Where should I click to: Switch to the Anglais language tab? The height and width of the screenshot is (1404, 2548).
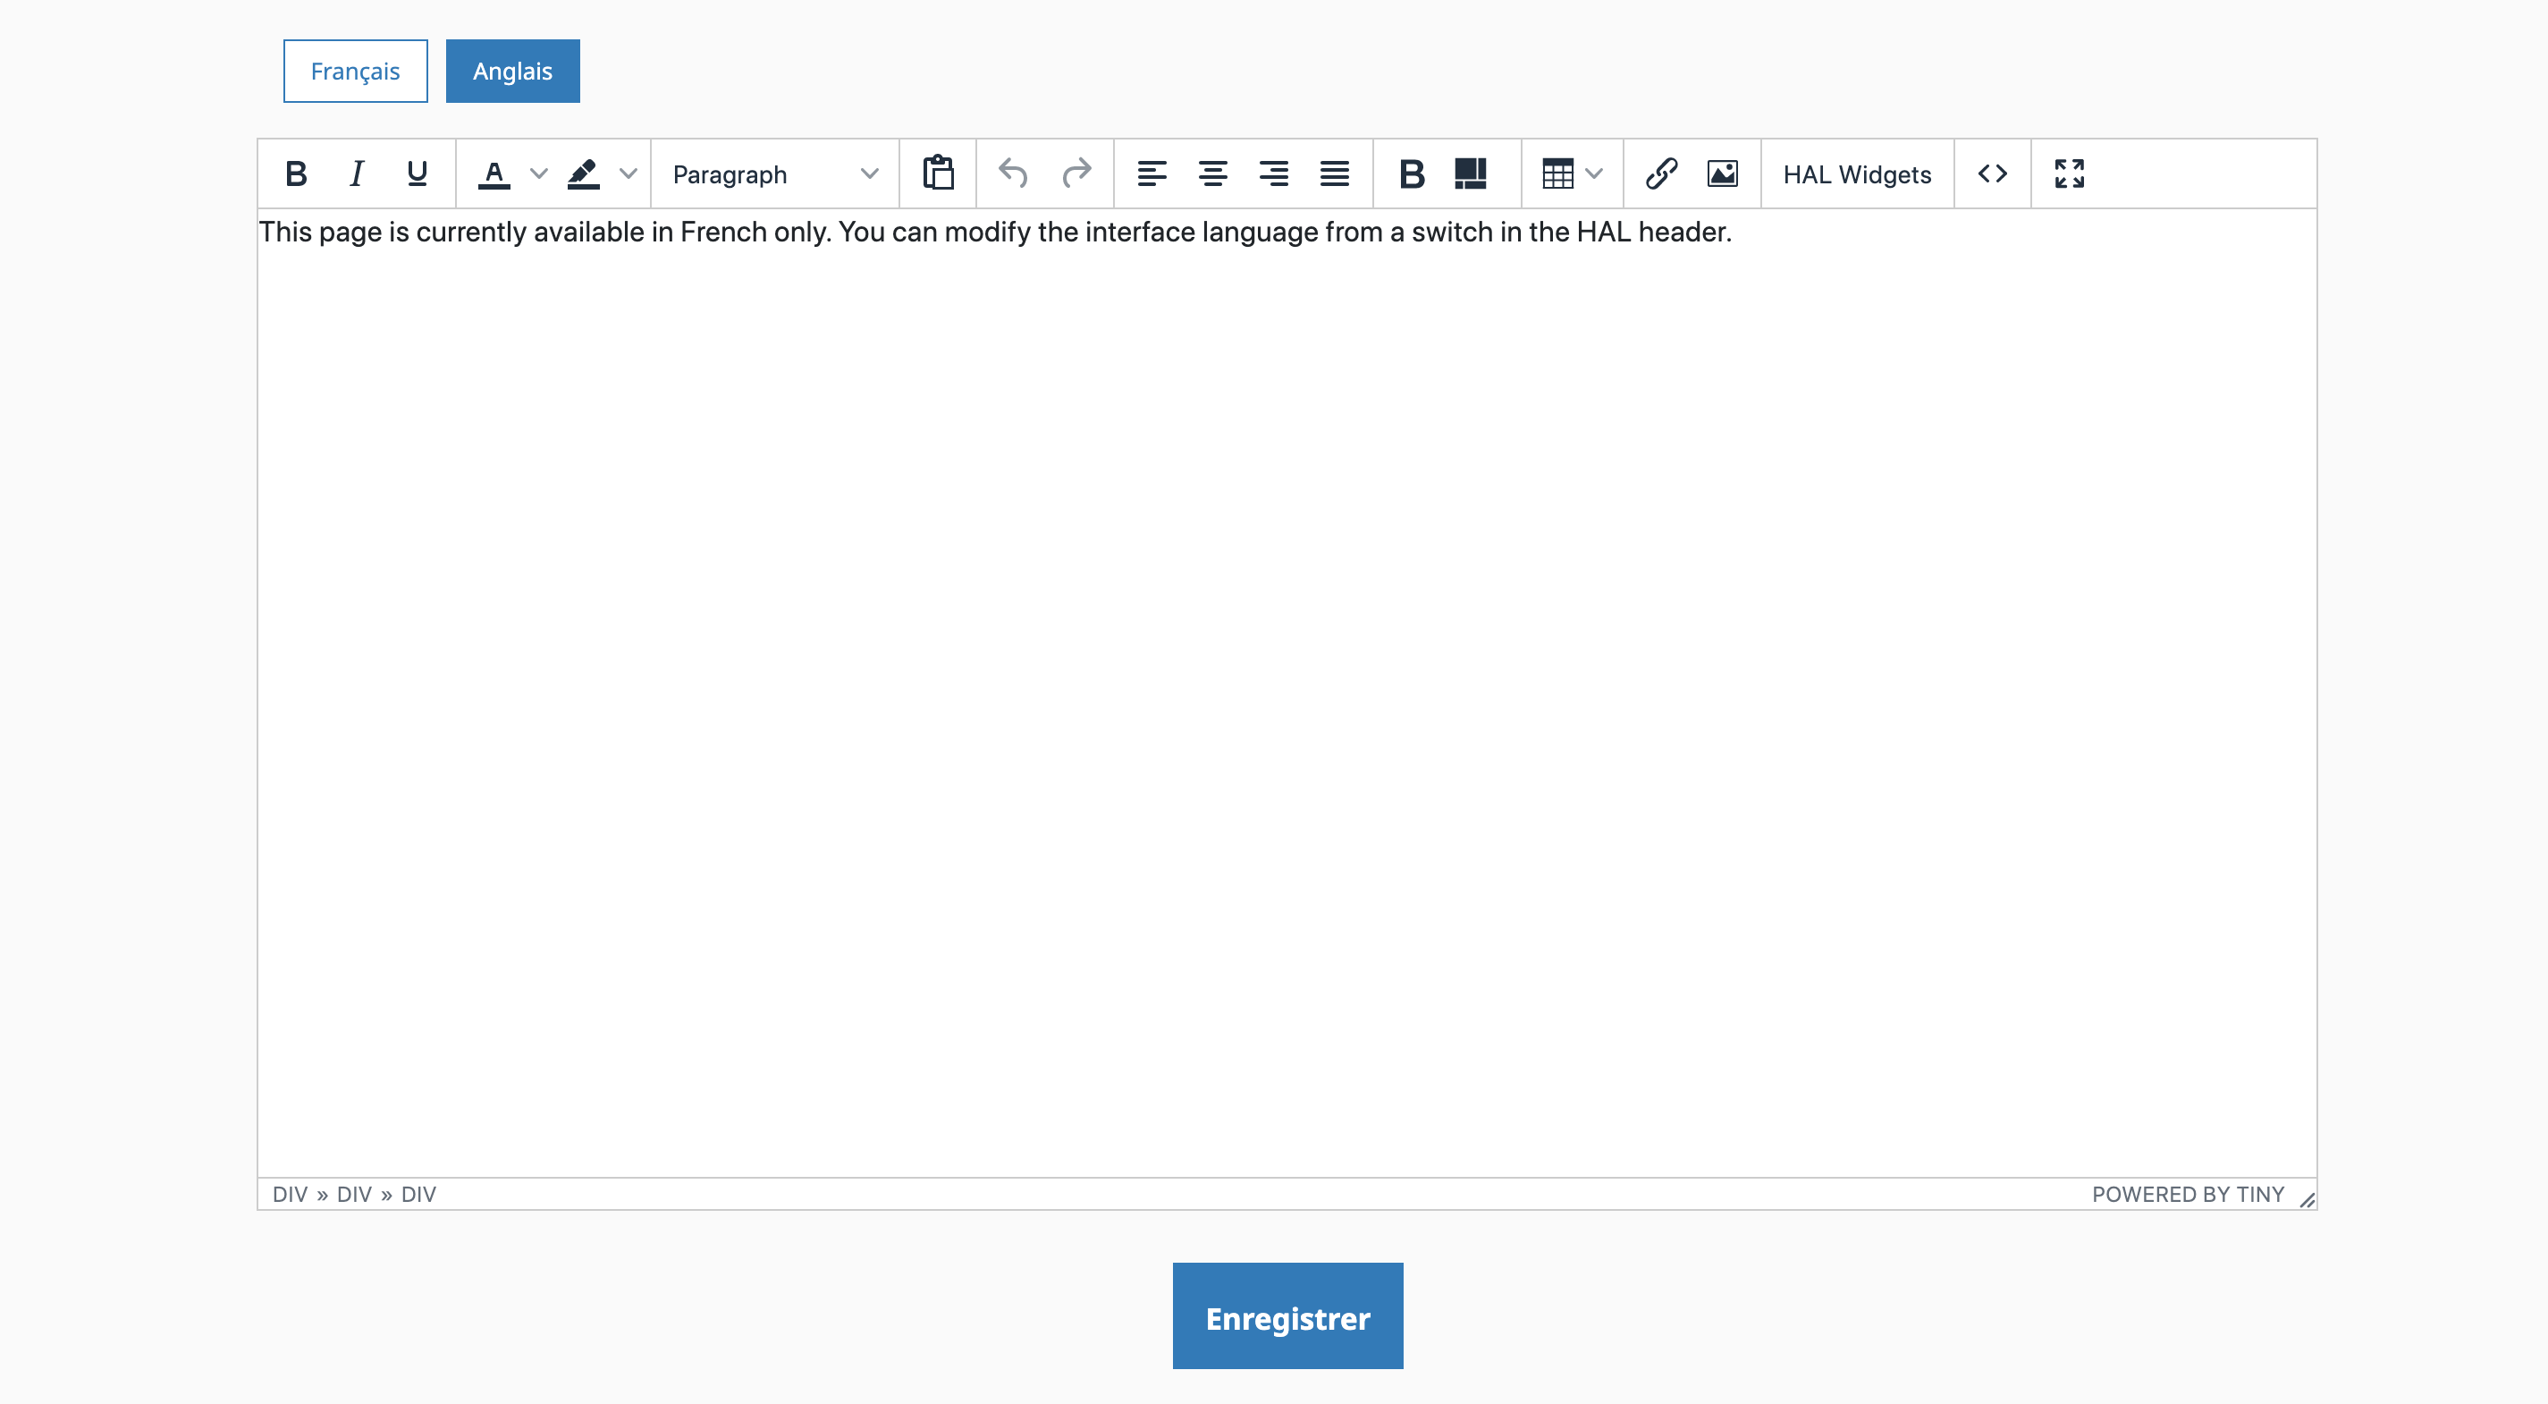click(511, 71)
